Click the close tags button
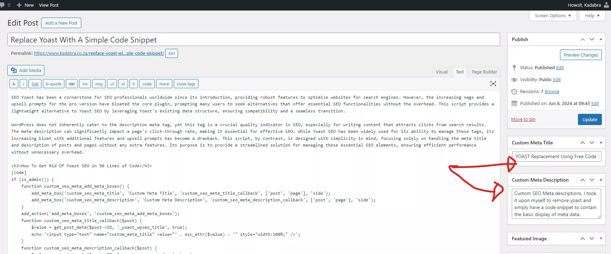The height and width of the screenshot is (254, 611). tap(186, 84)
